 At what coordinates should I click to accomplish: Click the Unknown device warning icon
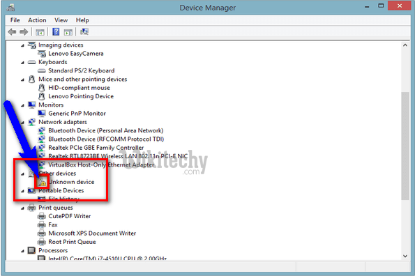point(43,182)
